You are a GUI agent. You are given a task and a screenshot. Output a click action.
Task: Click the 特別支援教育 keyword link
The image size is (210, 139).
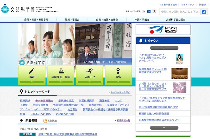[40, 105]
